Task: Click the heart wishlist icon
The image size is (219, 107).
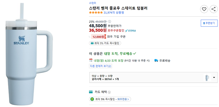Action: [x=204, y=9]
